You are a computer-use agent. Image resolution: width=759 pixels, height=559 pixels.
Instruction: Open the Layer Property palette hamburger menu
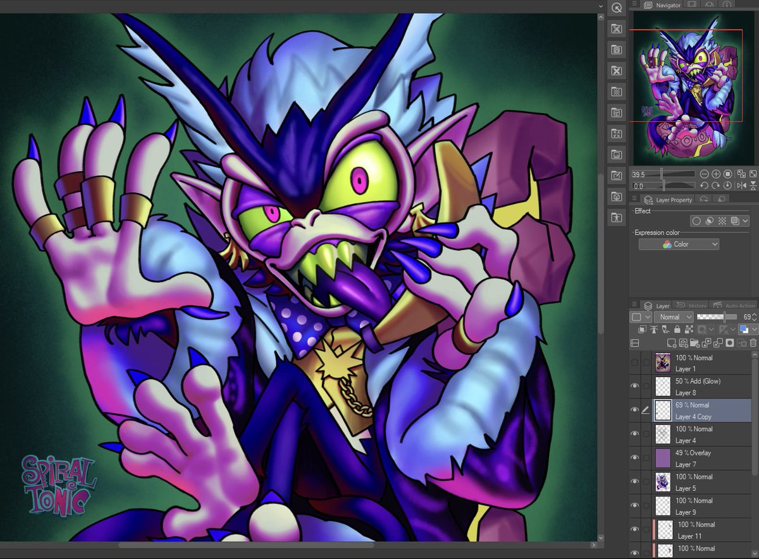(x=634, y=199)
